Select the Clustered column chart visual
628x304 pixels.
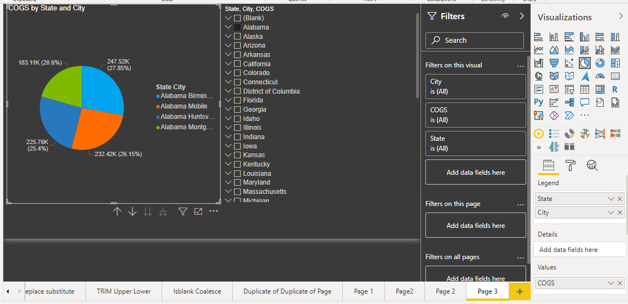pyautogui.click(x=585, y=37)
